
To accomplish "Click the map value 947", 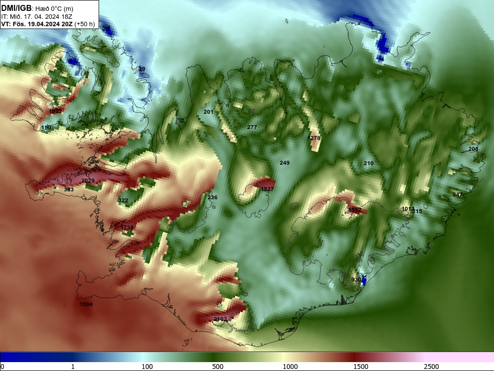I will pos(457,194).
